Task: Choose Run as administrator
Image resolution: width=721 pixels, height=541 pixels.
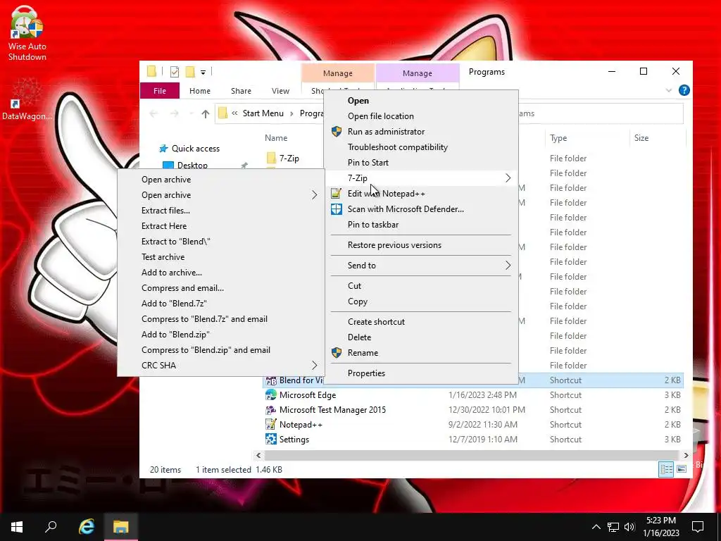Action: (x=422, y=132)
